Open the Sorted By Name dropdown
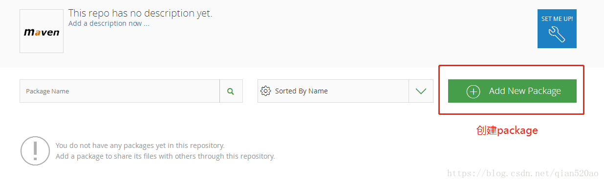Screen dimensions: 604x183 345,91
